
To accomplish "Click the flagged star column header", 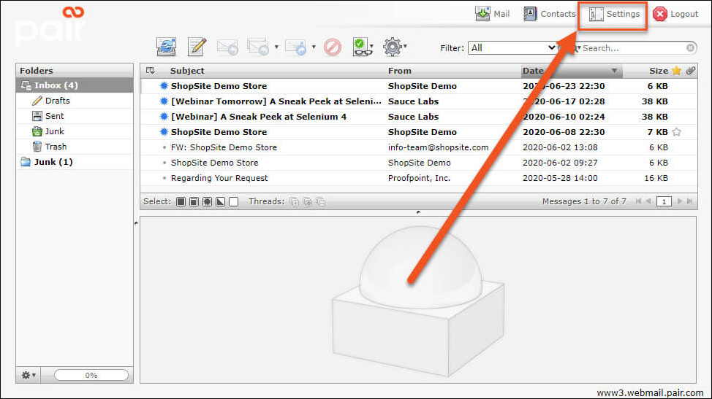I will click(x=677, y=71).
